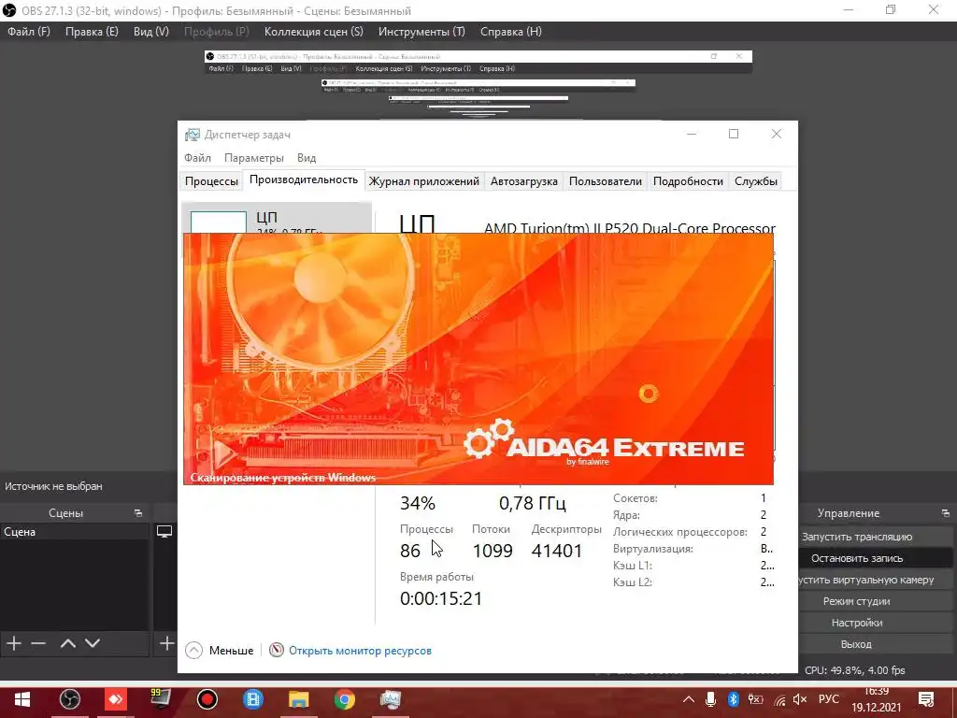Open OBS Настройки button
The height and width of the screenshot is (718, 957).
click(x=856, y=623)
